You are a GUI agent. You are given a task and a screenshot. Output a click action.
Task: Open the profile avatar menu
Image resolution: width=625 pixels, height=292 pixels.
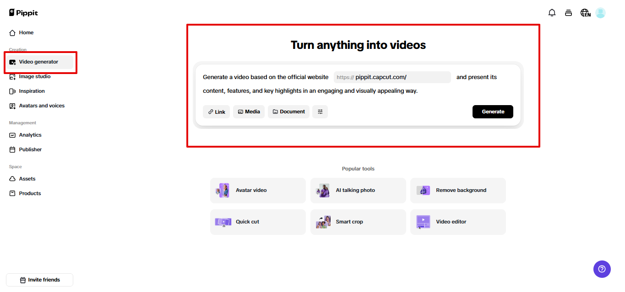(x=600, y=12)
